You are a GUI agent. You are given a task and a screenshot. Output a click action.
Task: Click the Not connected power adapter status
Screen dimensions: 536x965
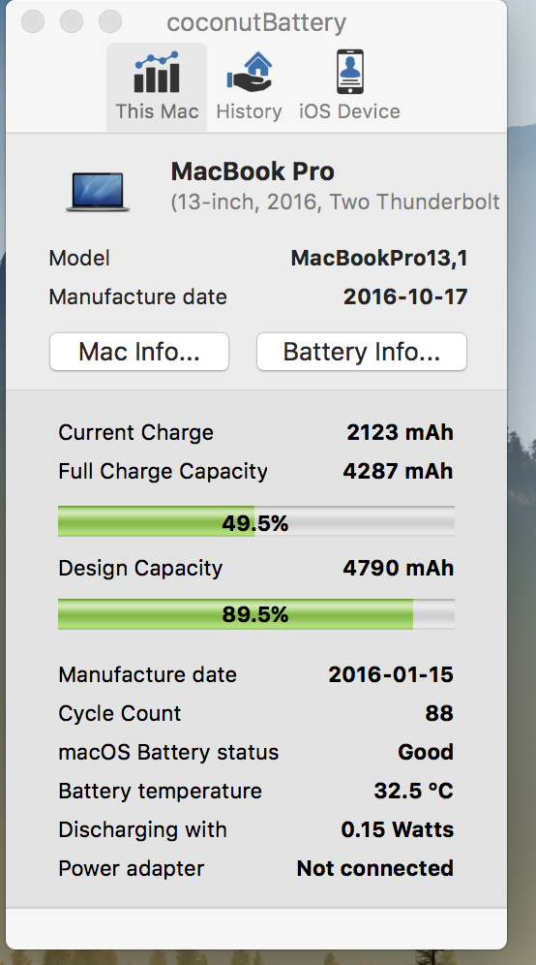point(375,868)
